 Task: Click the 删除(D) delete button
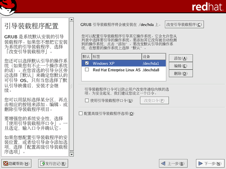coord(181,74)
